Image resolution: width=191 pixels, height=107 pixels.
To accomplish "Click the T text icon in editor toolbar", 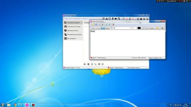I will (103, 24).
